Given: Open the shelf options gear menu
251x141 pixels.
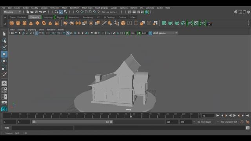Looking at the screenshot, I should coord(5,24).
